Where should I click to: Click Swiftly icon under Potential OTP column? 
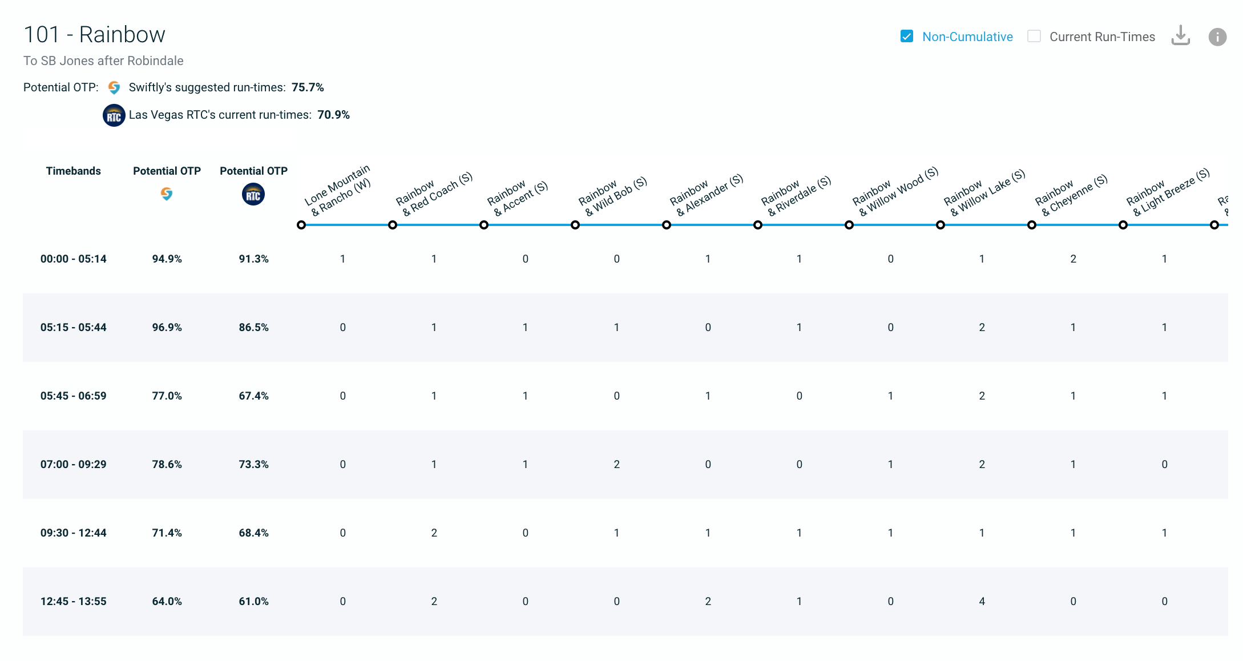(x=167, y=194)
